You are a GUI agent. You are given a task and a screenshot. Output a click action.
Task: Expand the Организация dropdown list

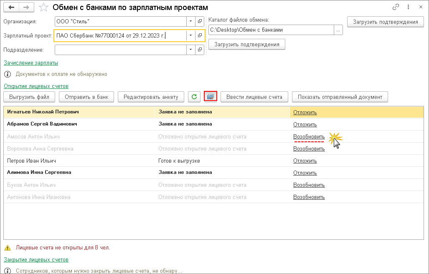[x=190, y=21]
